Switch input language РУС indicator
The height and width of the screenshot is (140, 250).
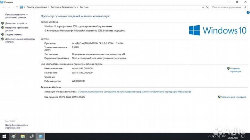coord(224,136)
